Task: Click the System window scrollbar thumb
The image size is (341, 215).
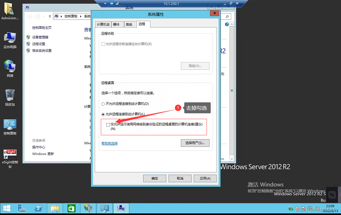Action: (232, 90)
